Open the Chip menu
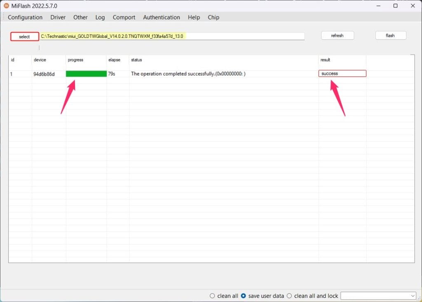Screen dimensions: 422x302 tap(213, 17)
